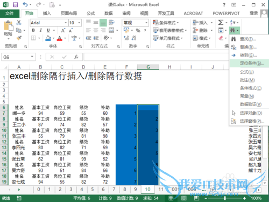
Task: Choose Select Objects (选择对象) entry
Action: click(249, 113)
